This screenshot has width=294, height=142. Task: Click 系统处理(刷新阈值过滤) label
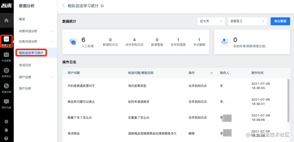[250, 46]
